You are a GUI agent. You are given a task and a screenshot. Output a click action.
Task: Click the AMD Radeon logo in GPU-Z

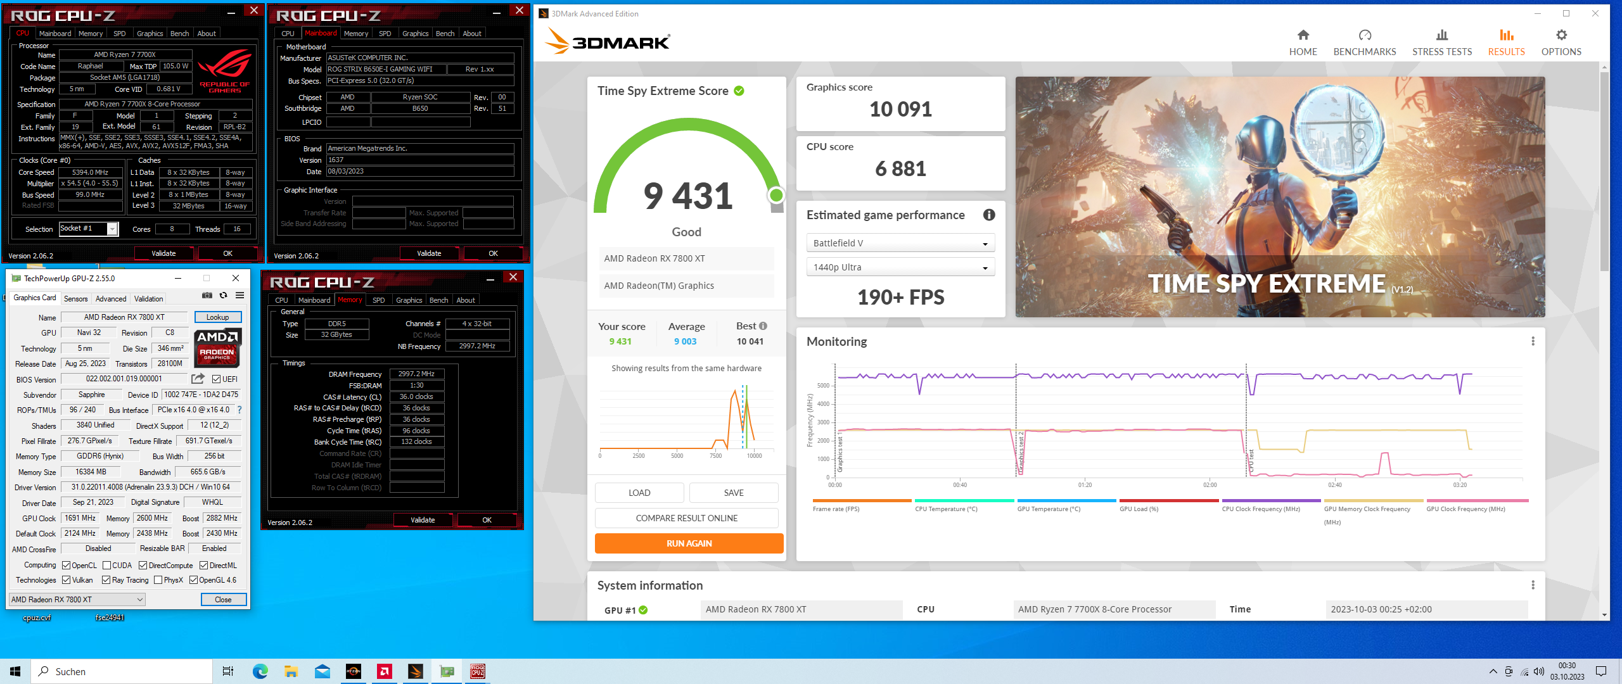click(217, 348)
